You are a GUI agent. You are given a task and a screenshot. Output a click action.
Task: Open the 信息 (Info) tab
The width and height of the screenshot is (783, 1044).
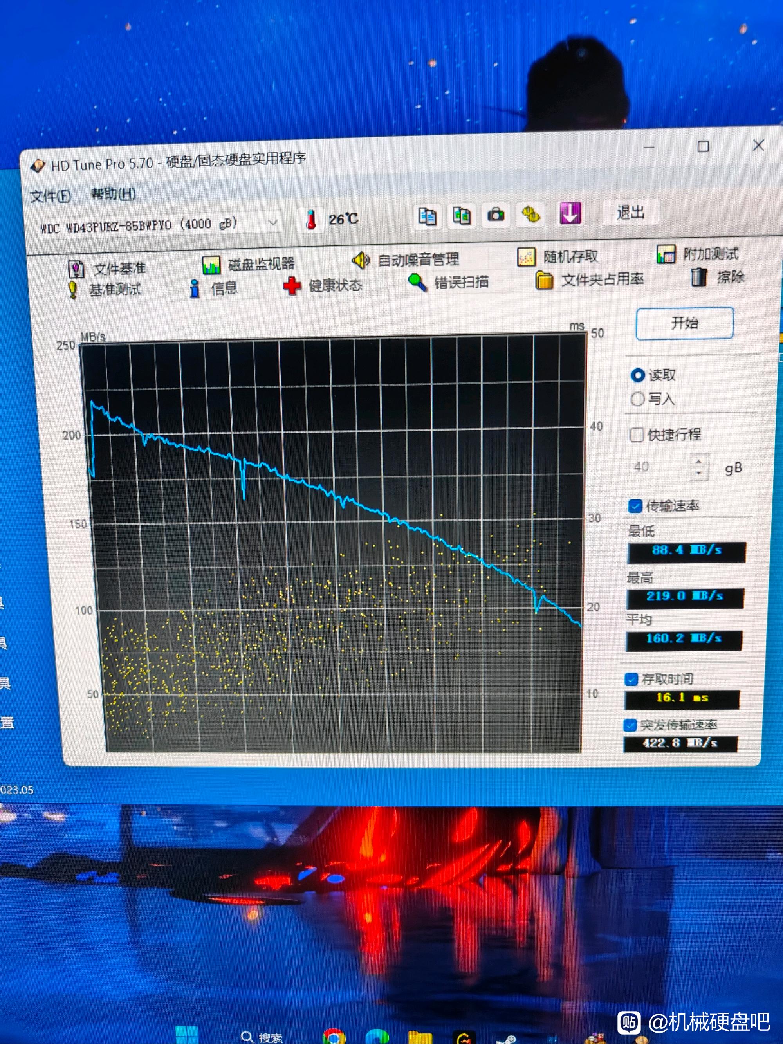(213, 288)
